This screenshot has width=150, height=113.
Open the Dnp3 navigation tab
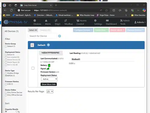pos(58,22)
